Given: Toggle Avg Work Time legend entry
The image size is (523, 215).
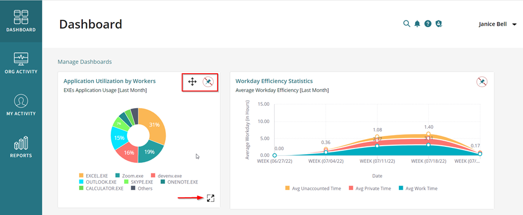Looking at the screenshot, I should [x=418, y=188].
